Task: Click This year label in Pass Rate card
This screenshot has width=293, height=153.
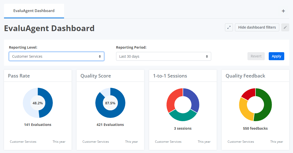Action: [x=59, y=142]
